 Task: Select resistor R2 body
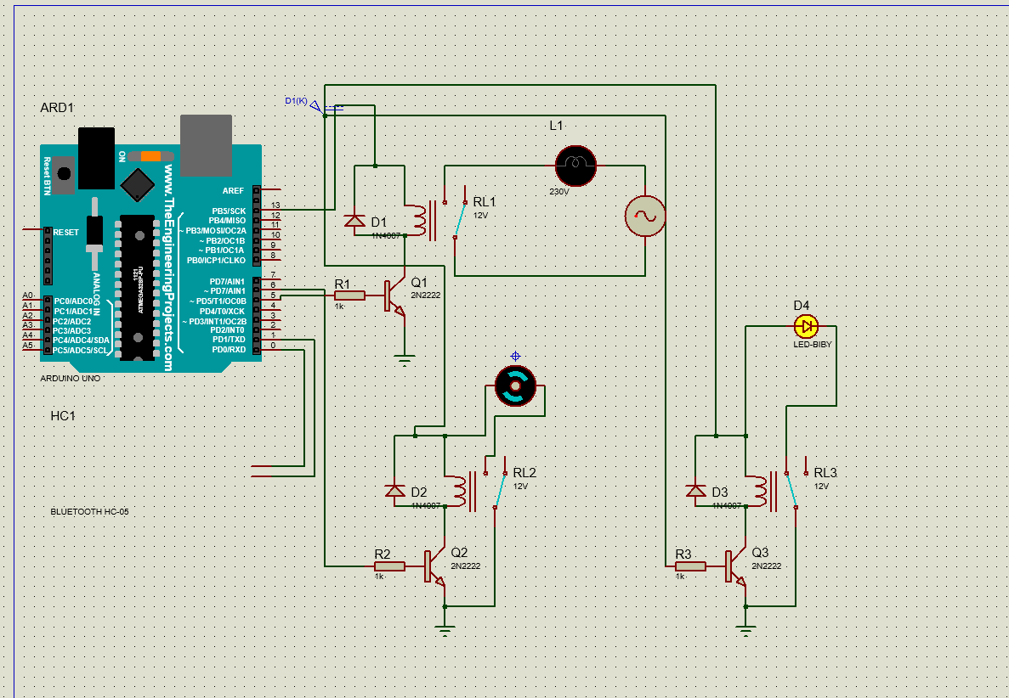coord(389,566)
